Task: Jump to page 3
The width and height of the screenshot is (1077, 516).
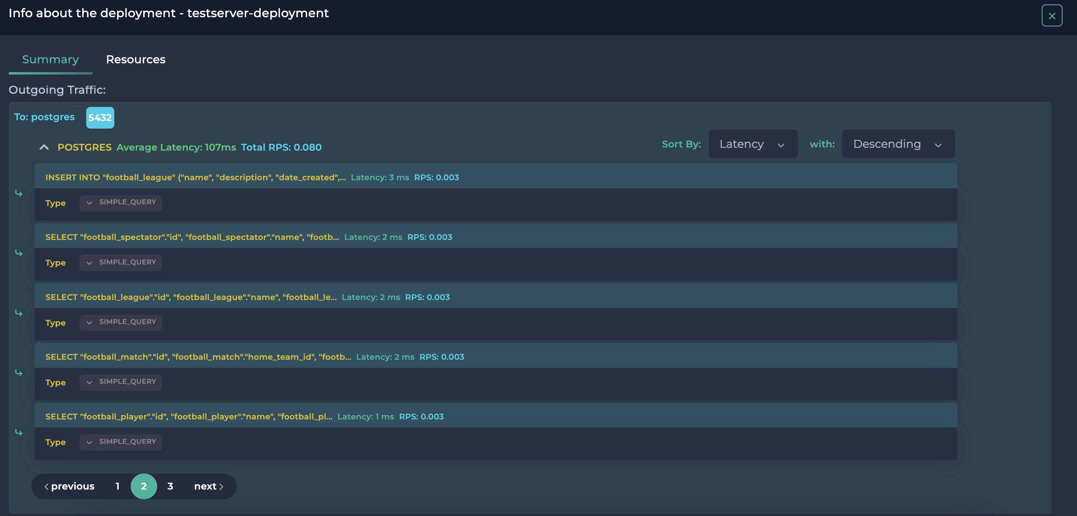Action: pos(170,486)
